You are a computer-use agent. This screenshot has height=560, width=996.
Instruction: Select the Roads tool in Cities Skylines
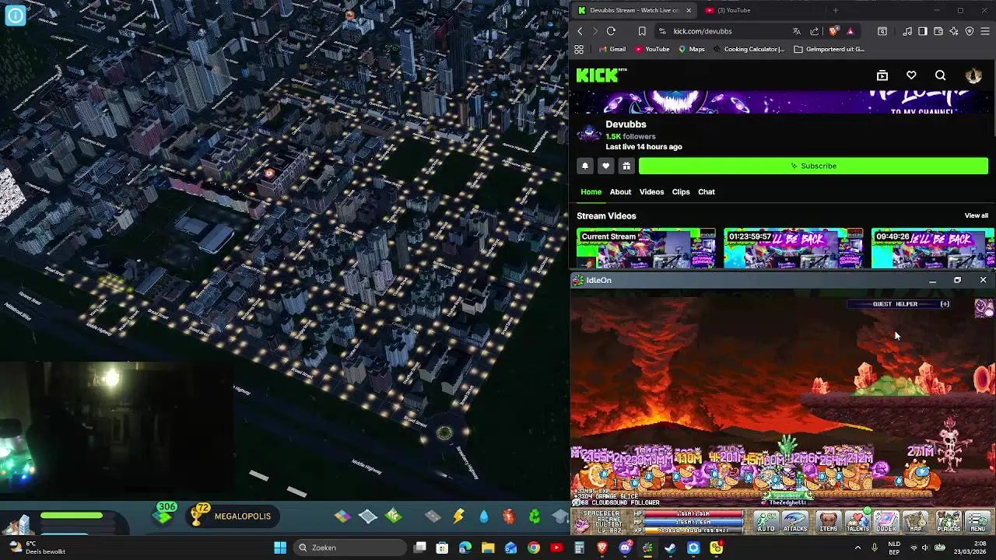coord(433,516)
